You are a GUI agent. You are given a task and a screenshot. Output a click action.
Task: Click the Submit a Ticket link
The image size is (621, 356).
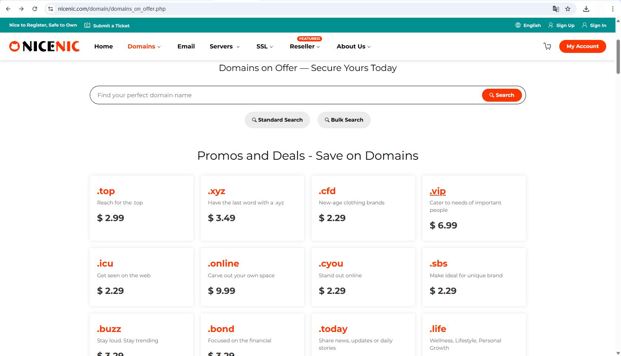(107, 26)
